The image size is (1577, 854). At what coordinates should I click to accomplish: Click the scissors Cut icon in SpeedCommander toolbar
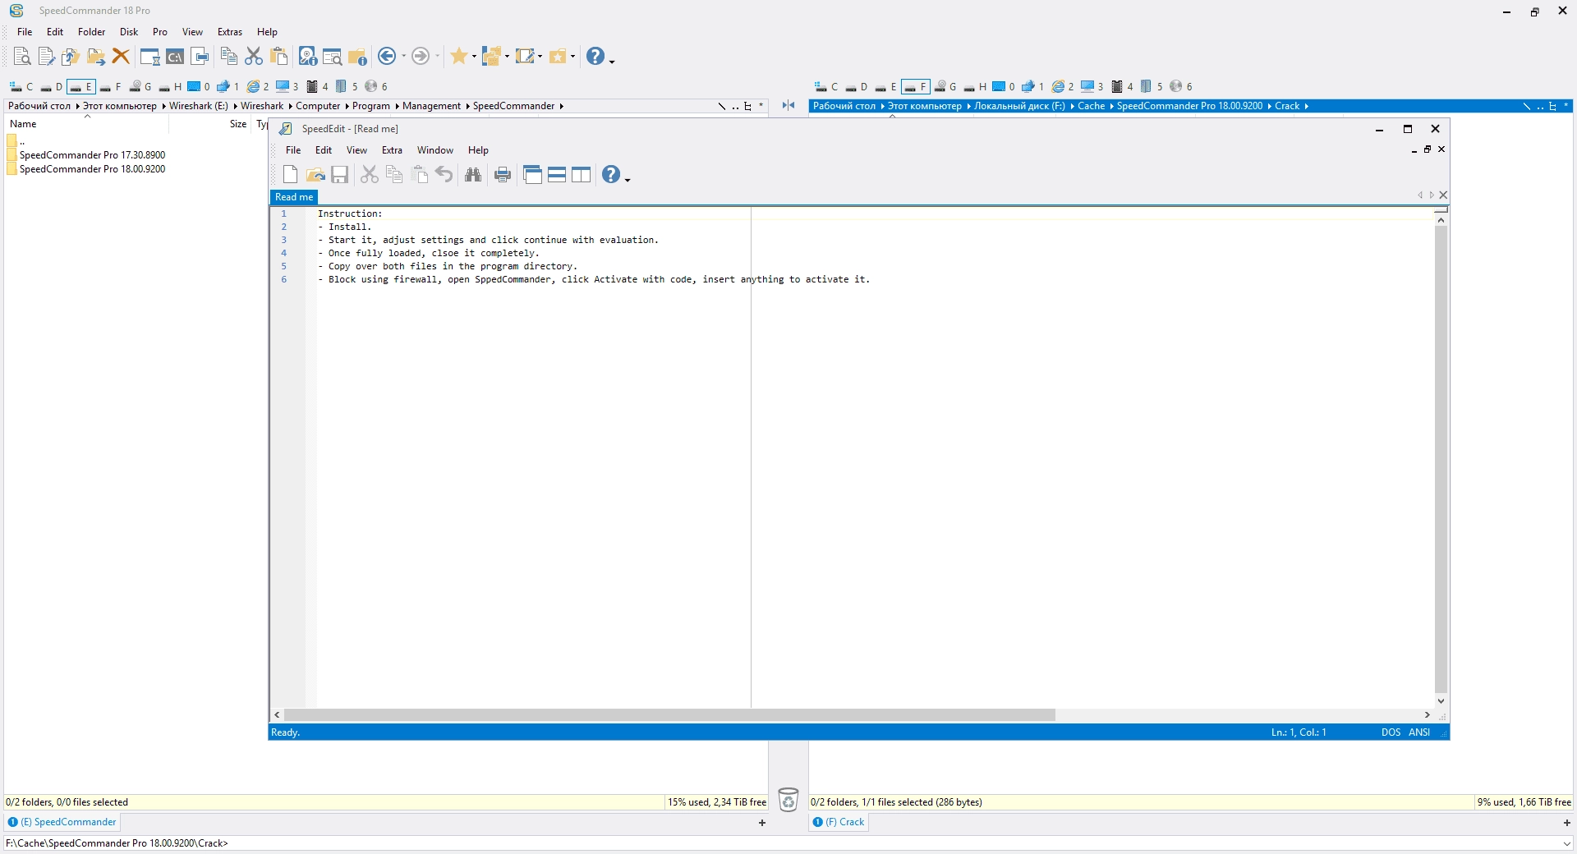(x=254, y=56)
